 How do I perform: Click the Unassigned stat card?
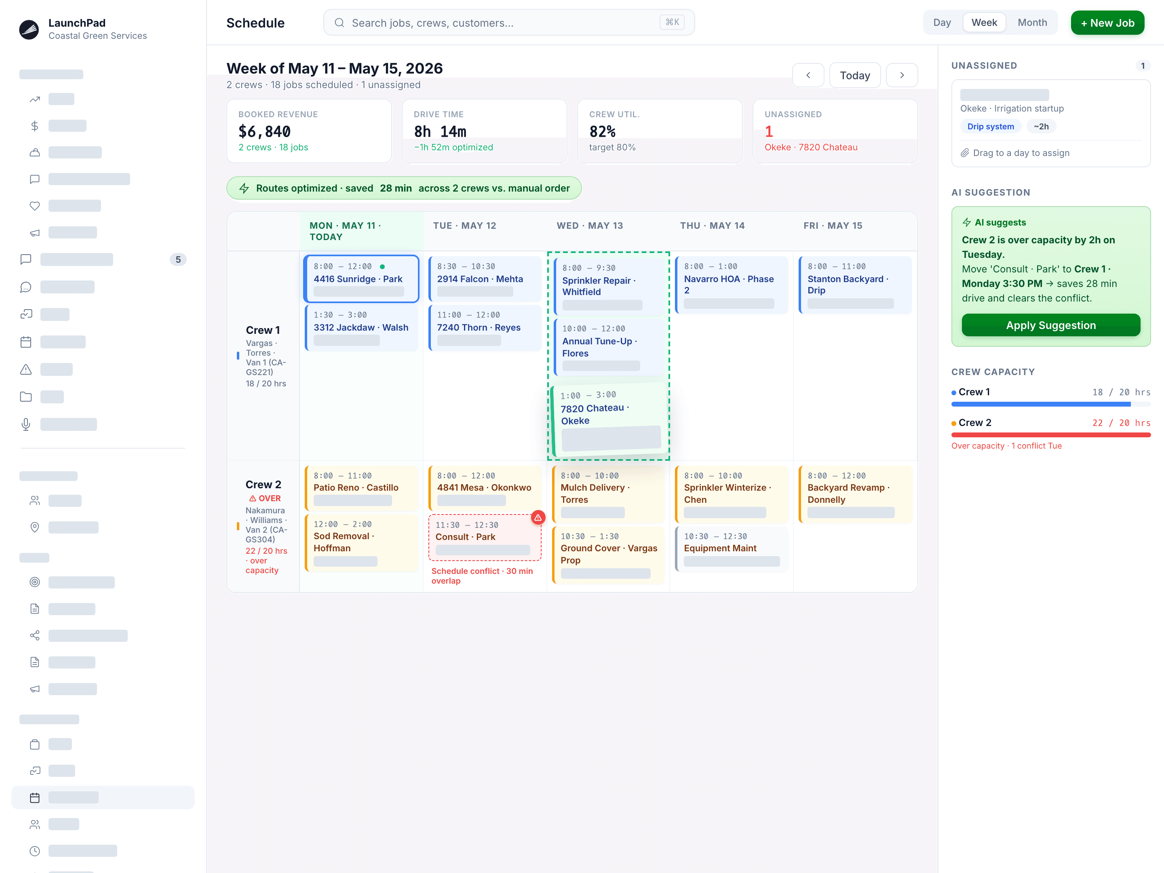coord(835,131)
